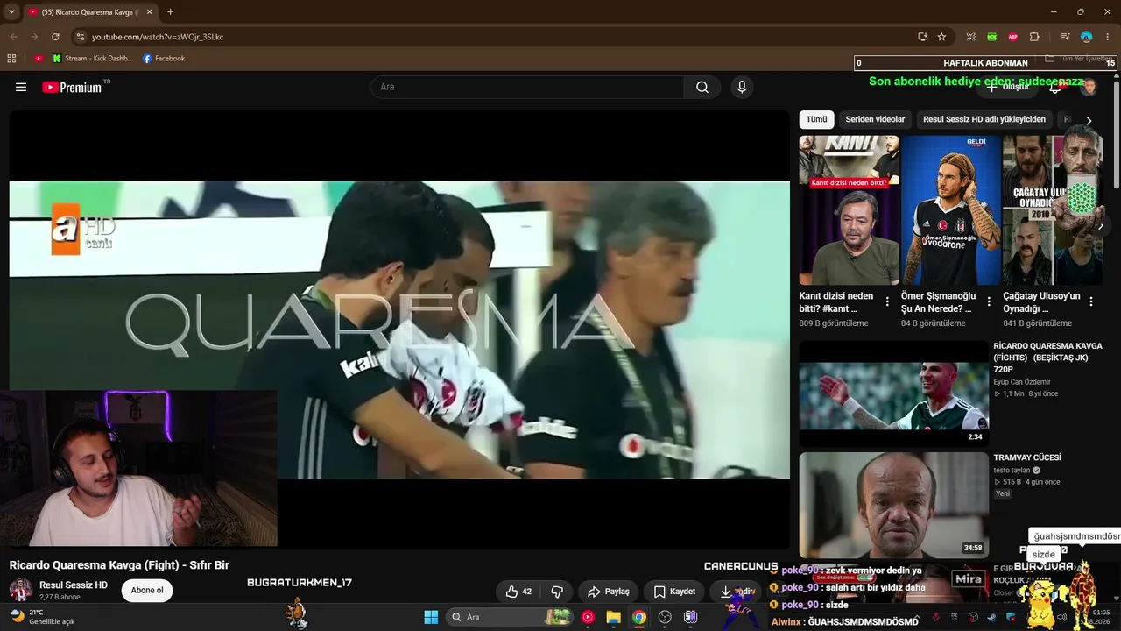The image size is (1121, 631).
Task: Subscribe using the 'Abone ol' button
Action: point(147,590)
